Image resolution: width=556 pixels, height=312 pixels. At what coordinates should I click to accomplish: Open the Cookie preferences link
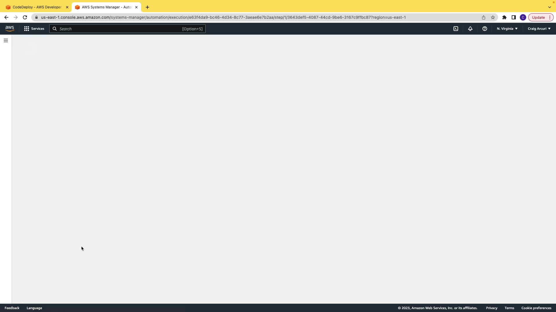pos(536,308)
